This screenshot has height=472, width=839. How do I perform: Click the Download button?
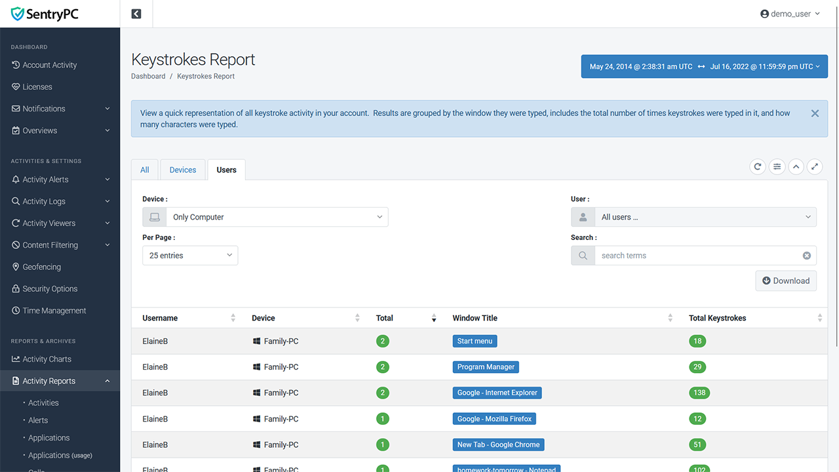(786, 281)
